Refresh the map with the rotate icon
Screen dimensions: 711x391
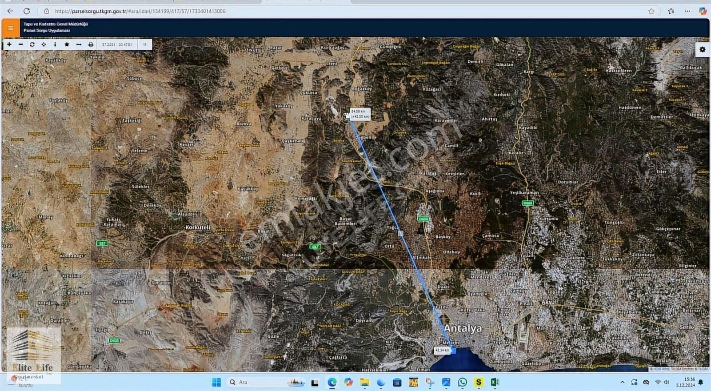tap(32, 44)
